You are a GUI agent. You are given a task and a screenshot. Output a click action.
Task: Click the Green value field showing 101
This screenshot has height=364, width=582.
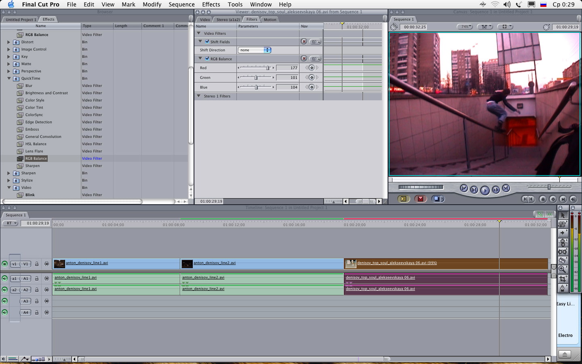pos(287,78)
